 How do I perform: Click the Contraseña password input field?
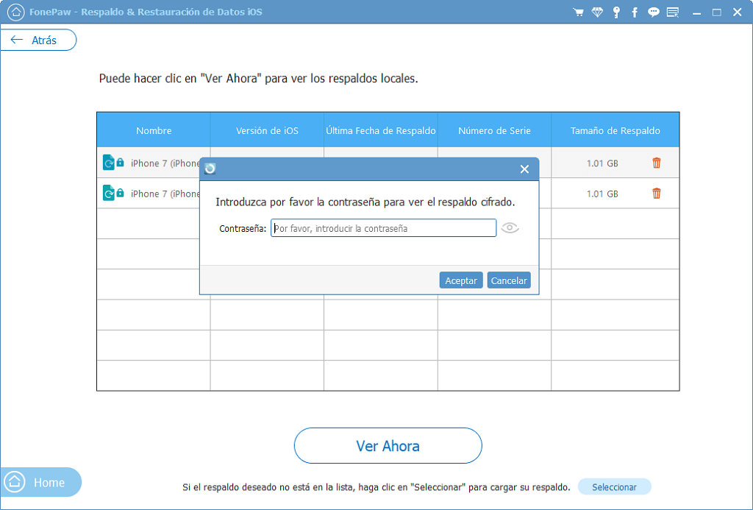(x=383, y=228)
